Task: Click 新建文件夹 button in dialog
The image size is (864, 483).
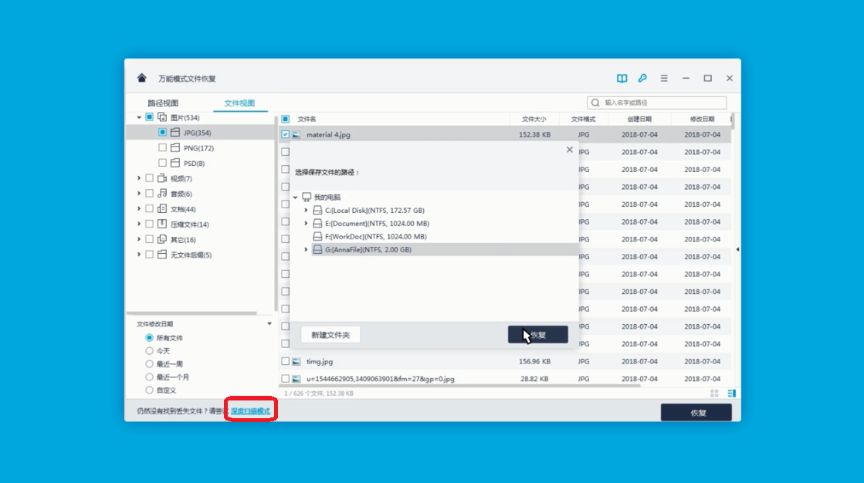Action: (330, 335)
